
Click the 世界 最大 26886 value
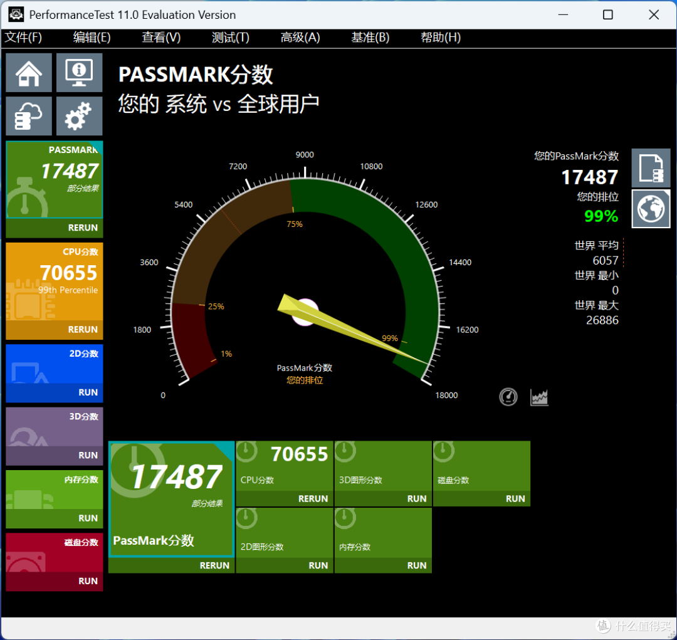pos(602,320)
